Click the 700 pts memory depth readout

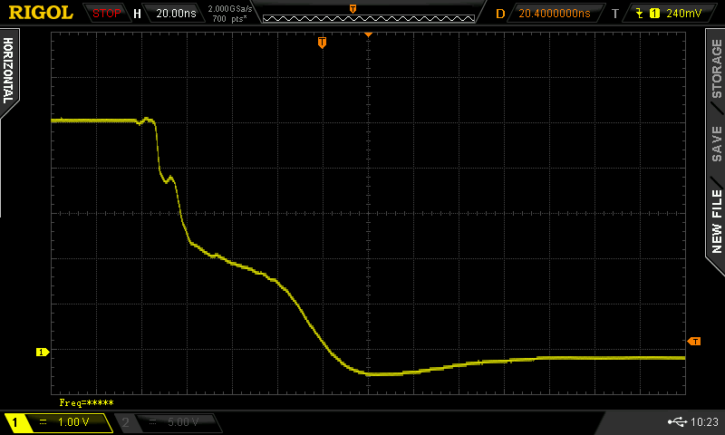(x=230, y=19)
